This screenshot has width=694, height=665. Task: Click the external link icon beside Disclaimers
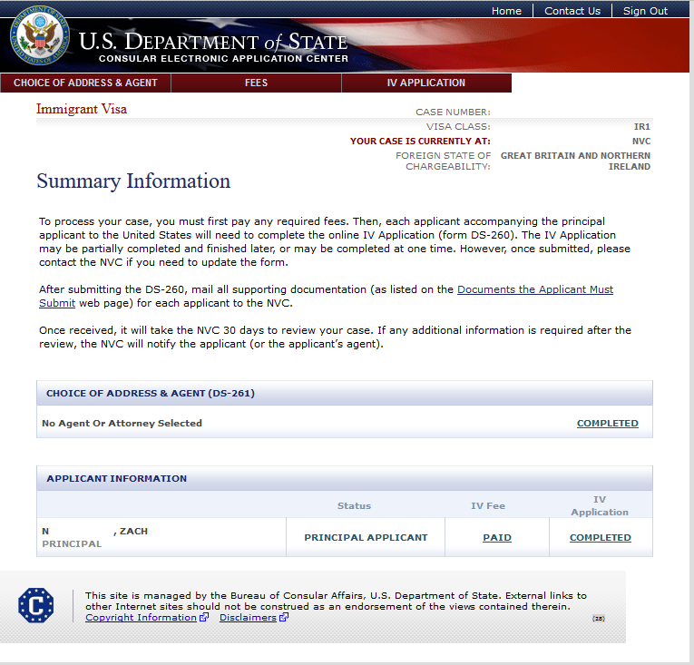tap(284, 617)
